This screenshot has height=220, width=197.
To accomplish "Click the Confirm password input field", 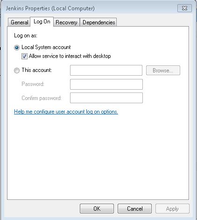I will tap(106, 98).
